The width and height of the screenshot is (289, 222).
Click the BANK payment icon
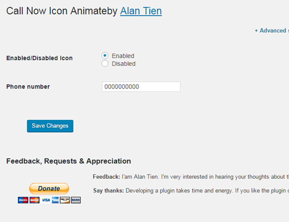76,200
